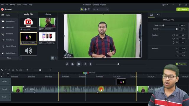Click the Z rotation icon
The height and width of the screenshot is (106, 189).
[174, 35]
